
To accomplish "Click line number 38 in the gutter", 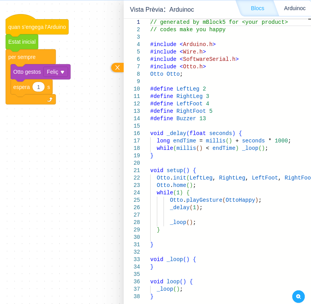I will point(137,297).
